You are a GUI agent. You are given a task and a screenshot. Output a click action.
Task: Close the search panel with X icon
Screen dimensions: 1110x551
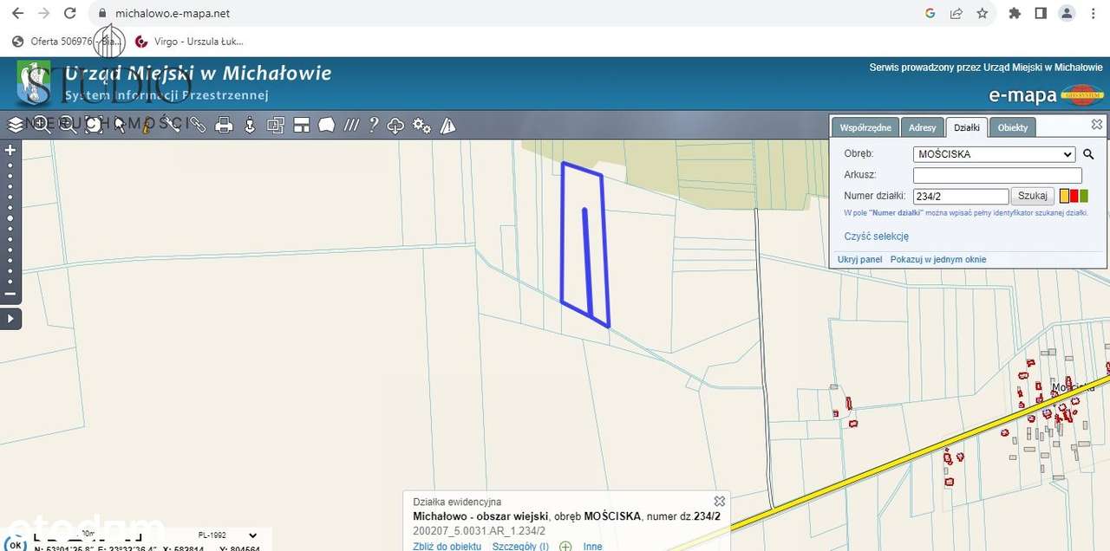[x=1097, y=125]
